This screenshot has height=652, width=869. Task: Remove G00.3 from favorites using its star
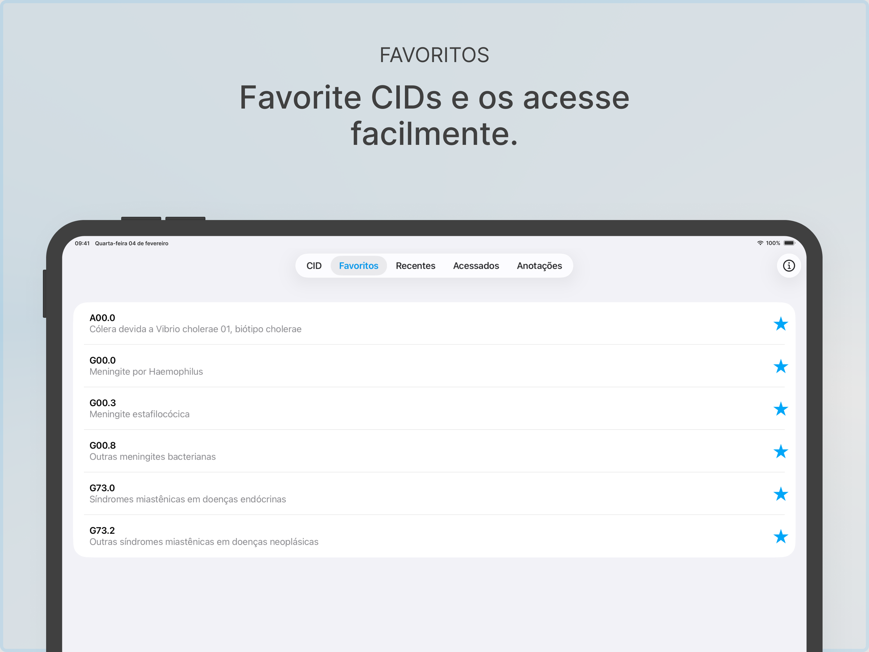click(781, 408)
